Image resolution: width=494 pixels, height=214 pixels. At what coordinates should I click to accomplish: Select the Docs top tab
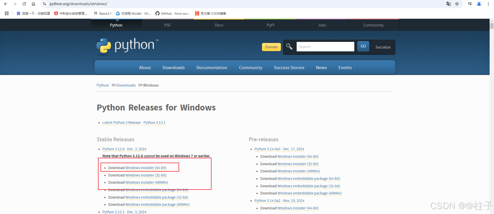219,25
